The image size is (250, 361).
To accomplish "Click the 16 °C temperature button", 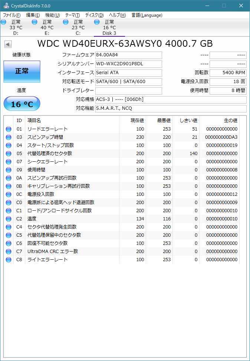I will (x=22, y=104).
